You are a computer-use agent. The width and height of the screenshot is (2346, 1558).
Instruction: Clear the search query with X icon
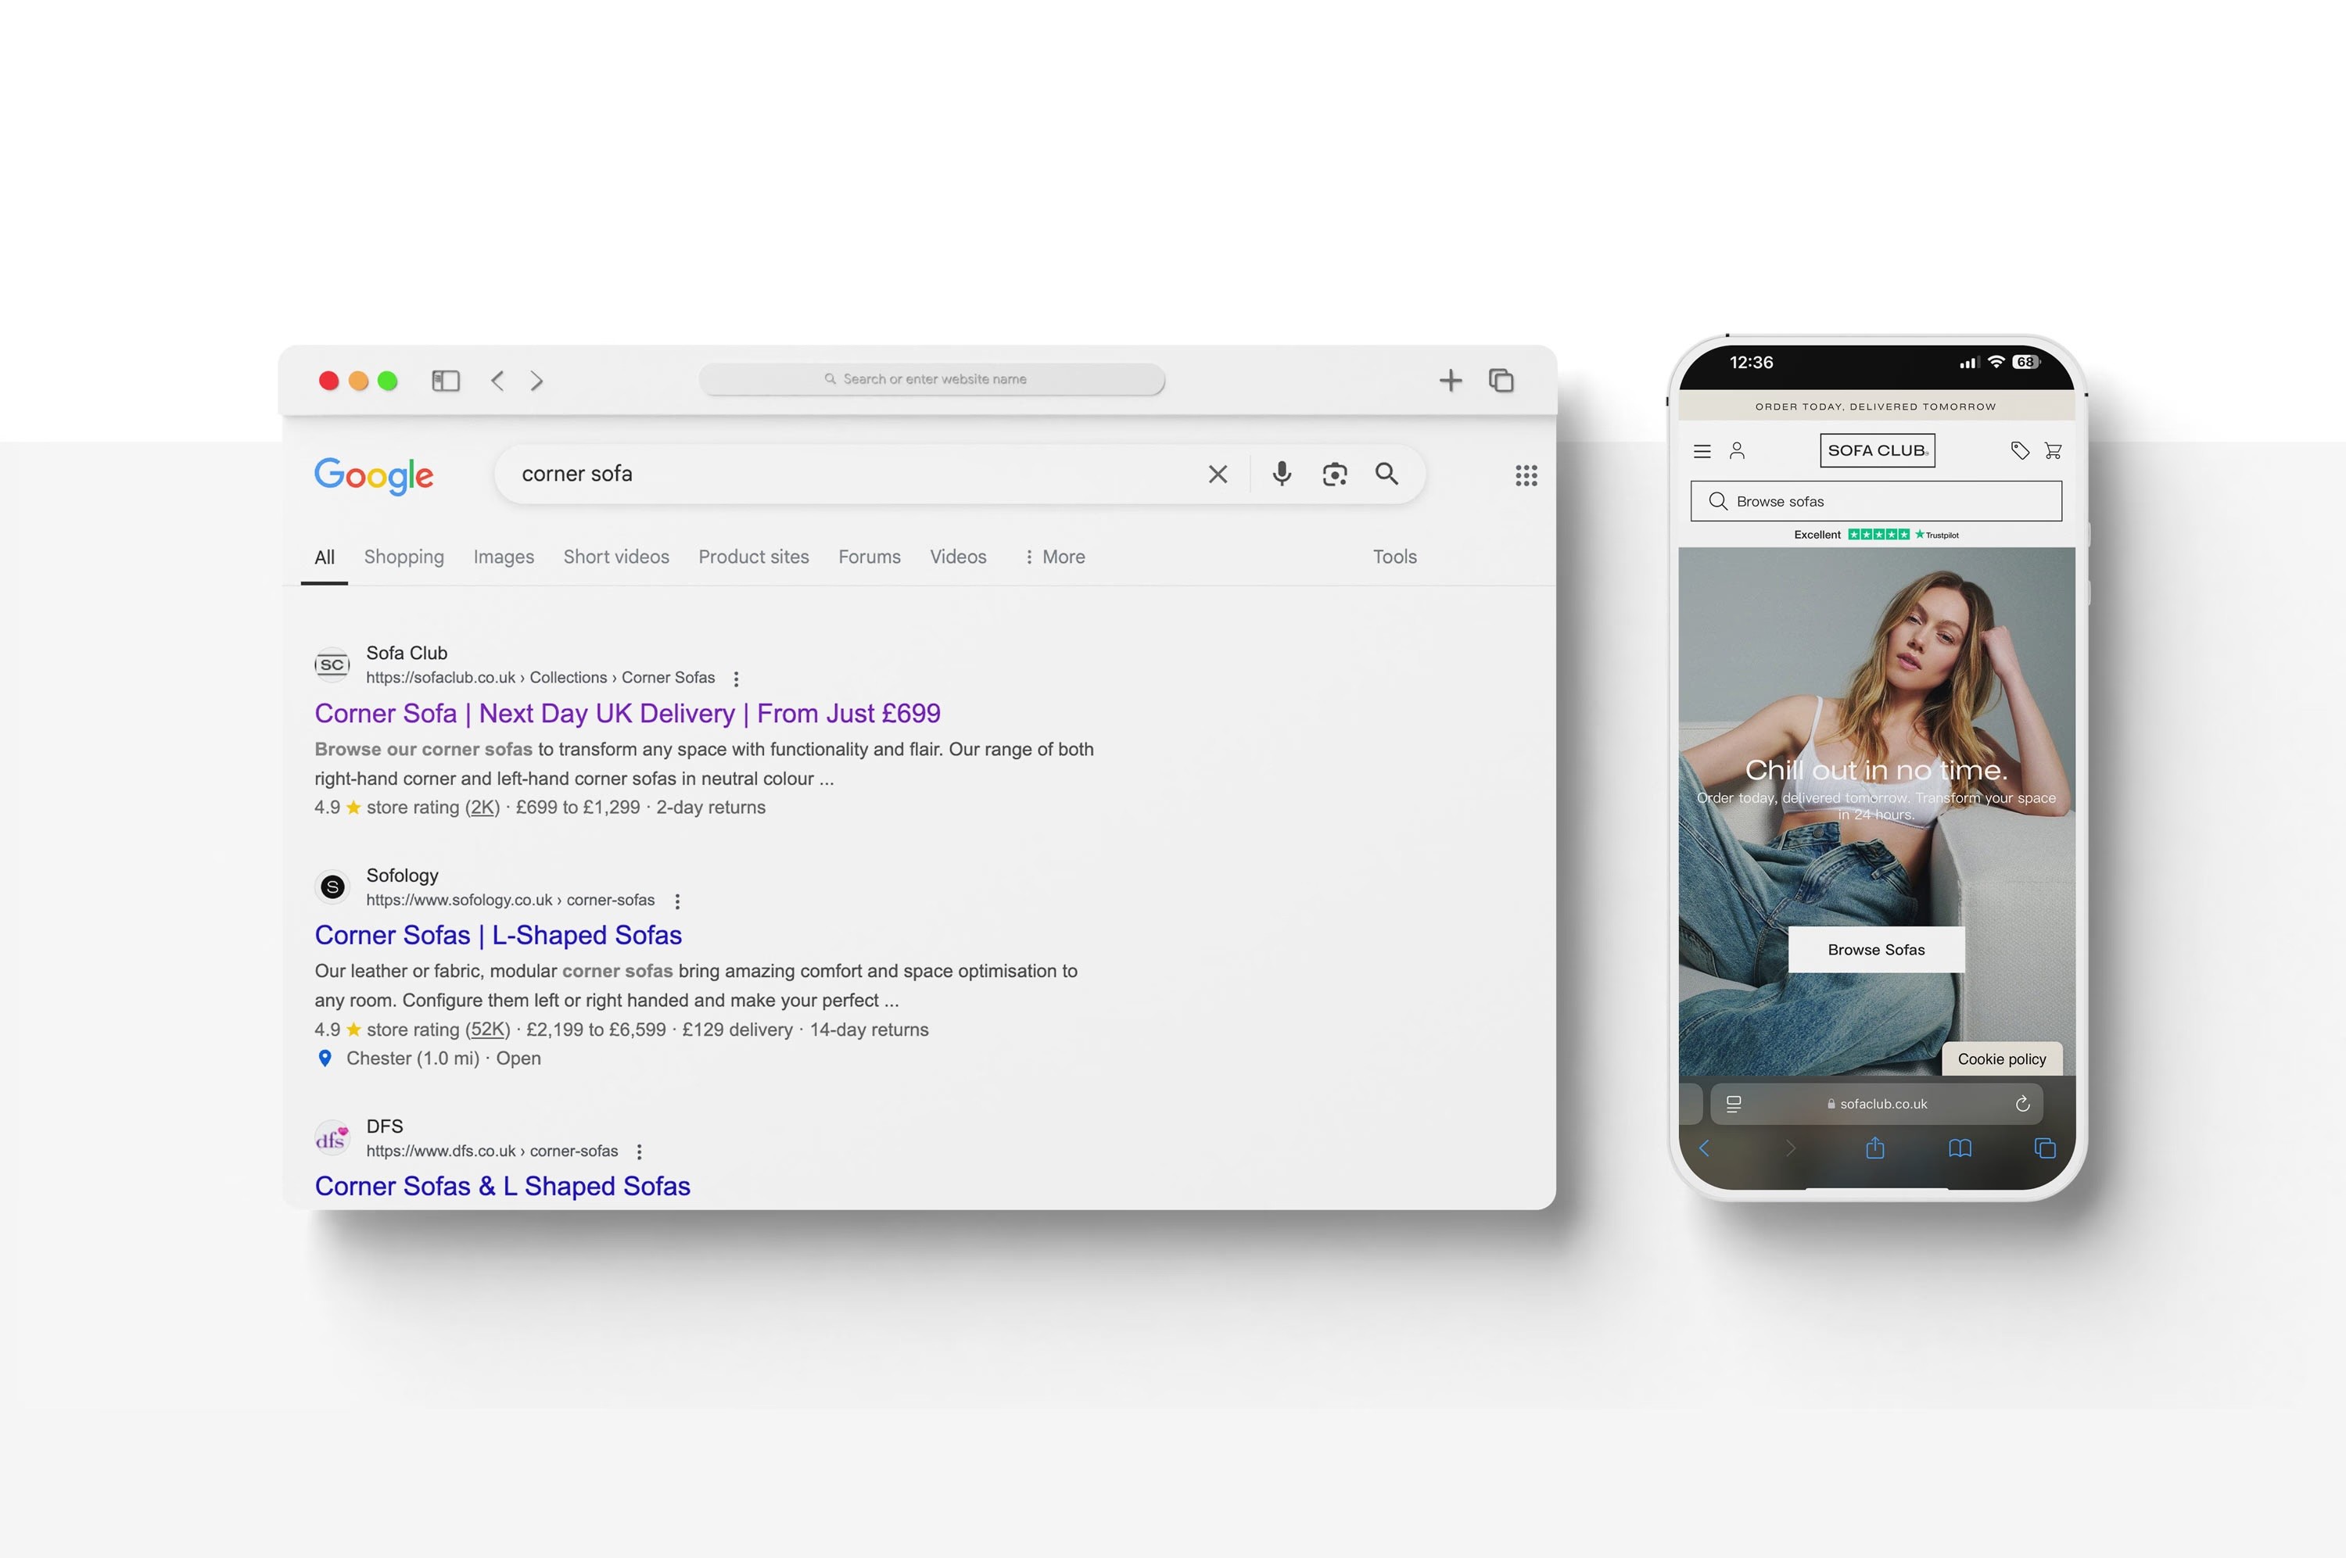(1218, 474)
